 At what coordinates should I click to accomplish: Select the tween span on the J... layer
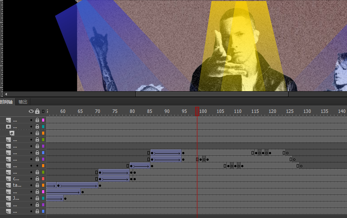(x=55, y=198)
